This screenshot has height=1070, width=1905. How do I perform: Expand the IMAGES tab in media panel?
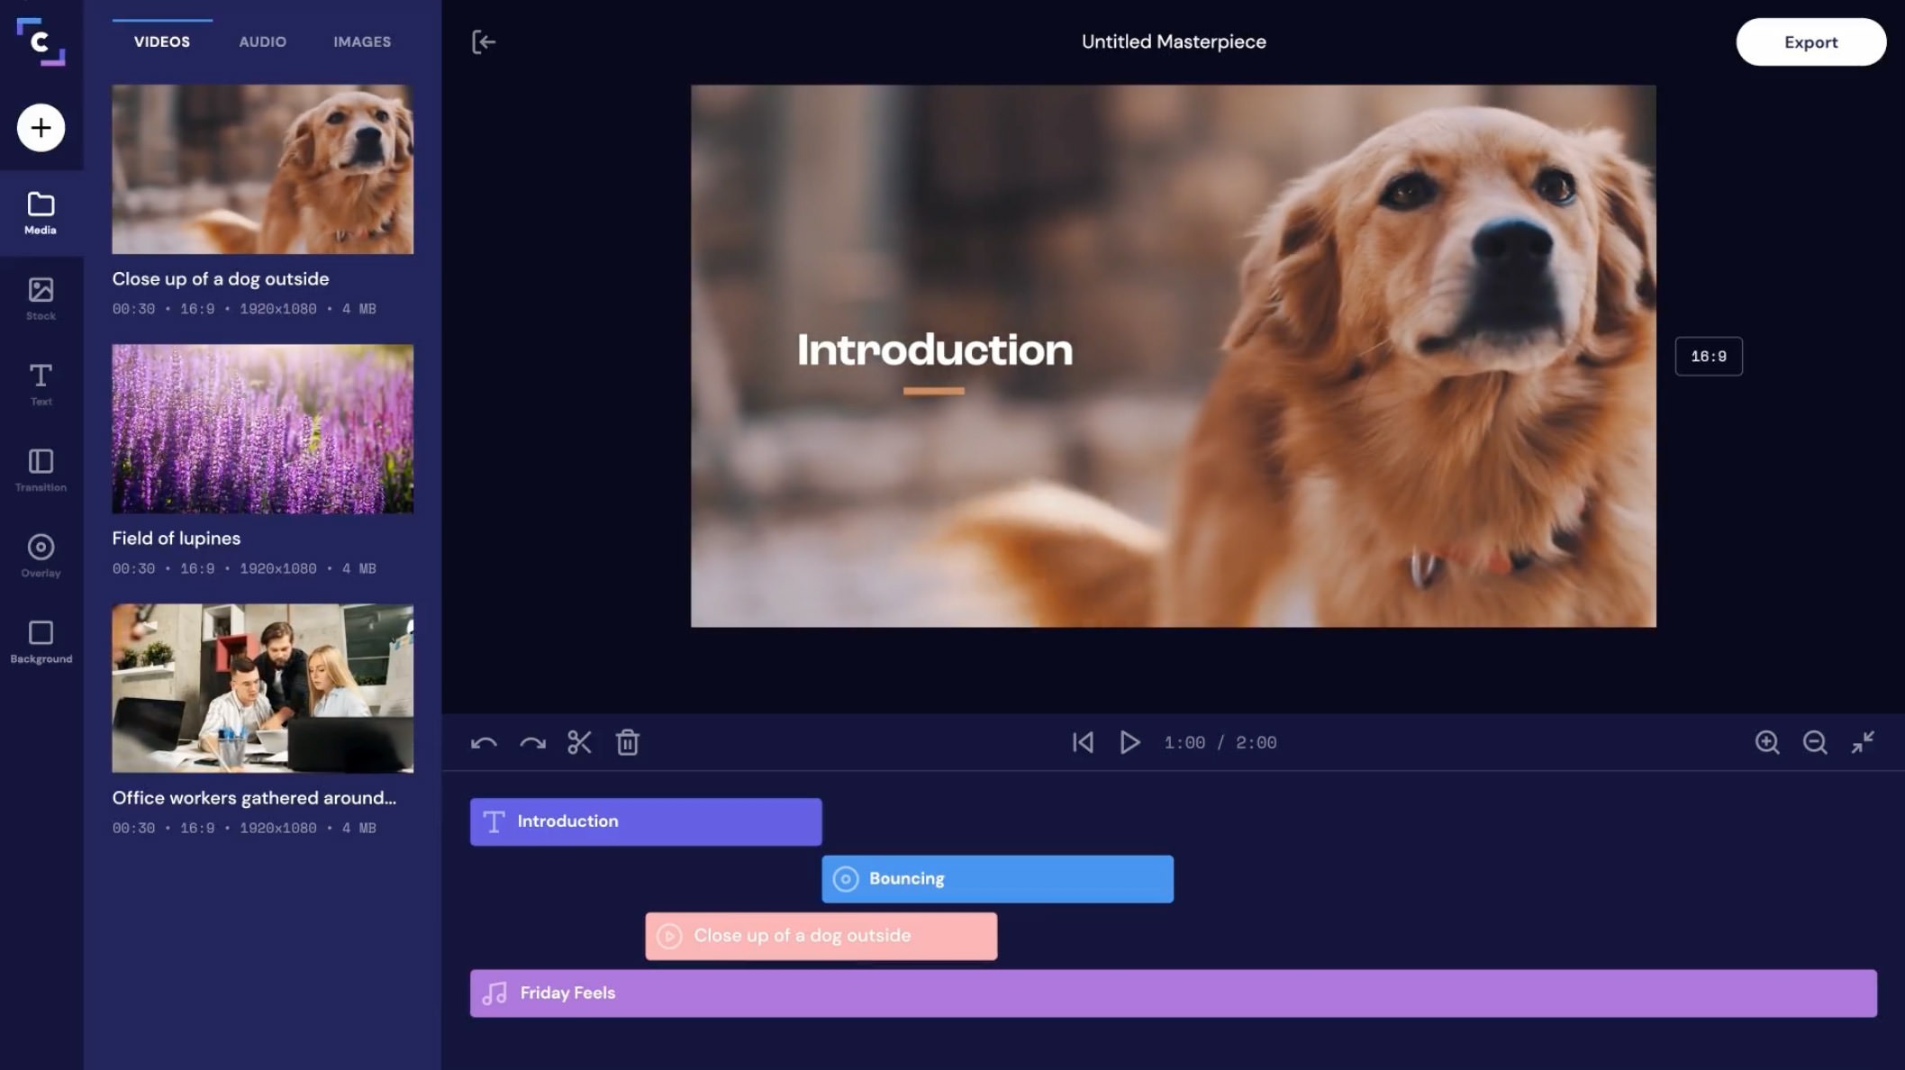[361, 41]
